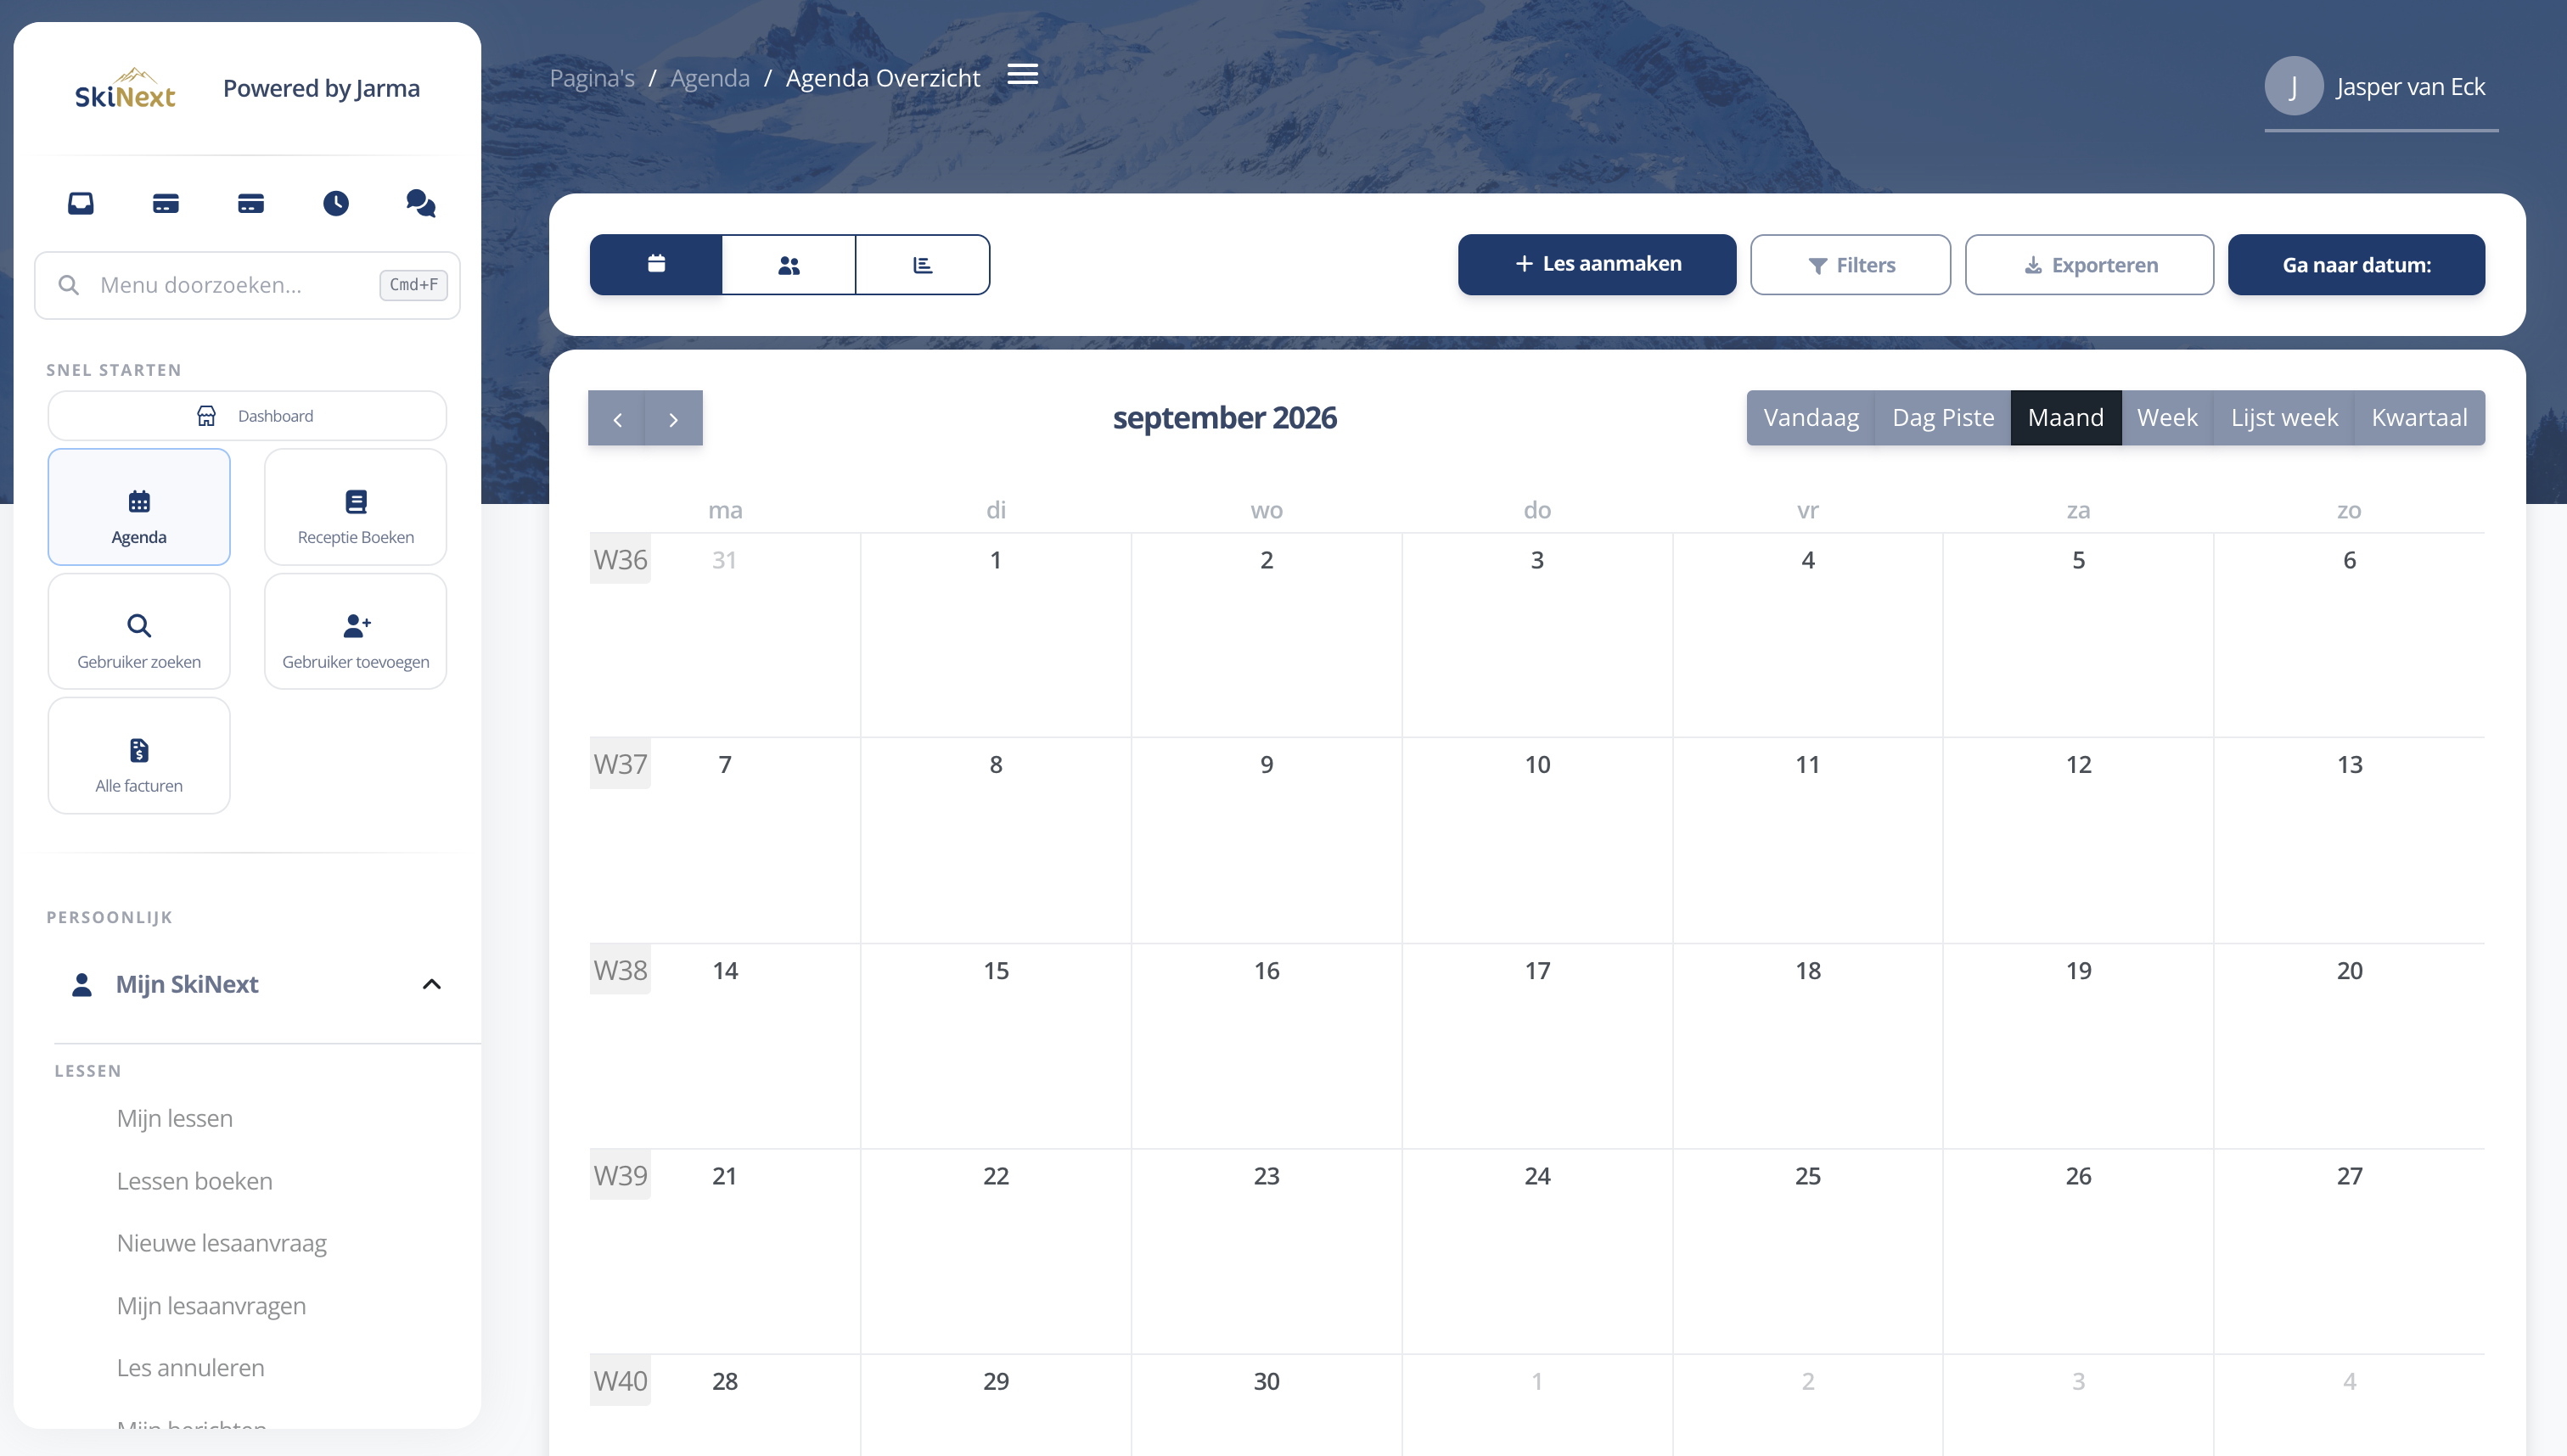Image resolution: width=2567 pixels, height=1456 pixels.
Task: Click Ga naar datum button
Action: tap(2357, 264)
